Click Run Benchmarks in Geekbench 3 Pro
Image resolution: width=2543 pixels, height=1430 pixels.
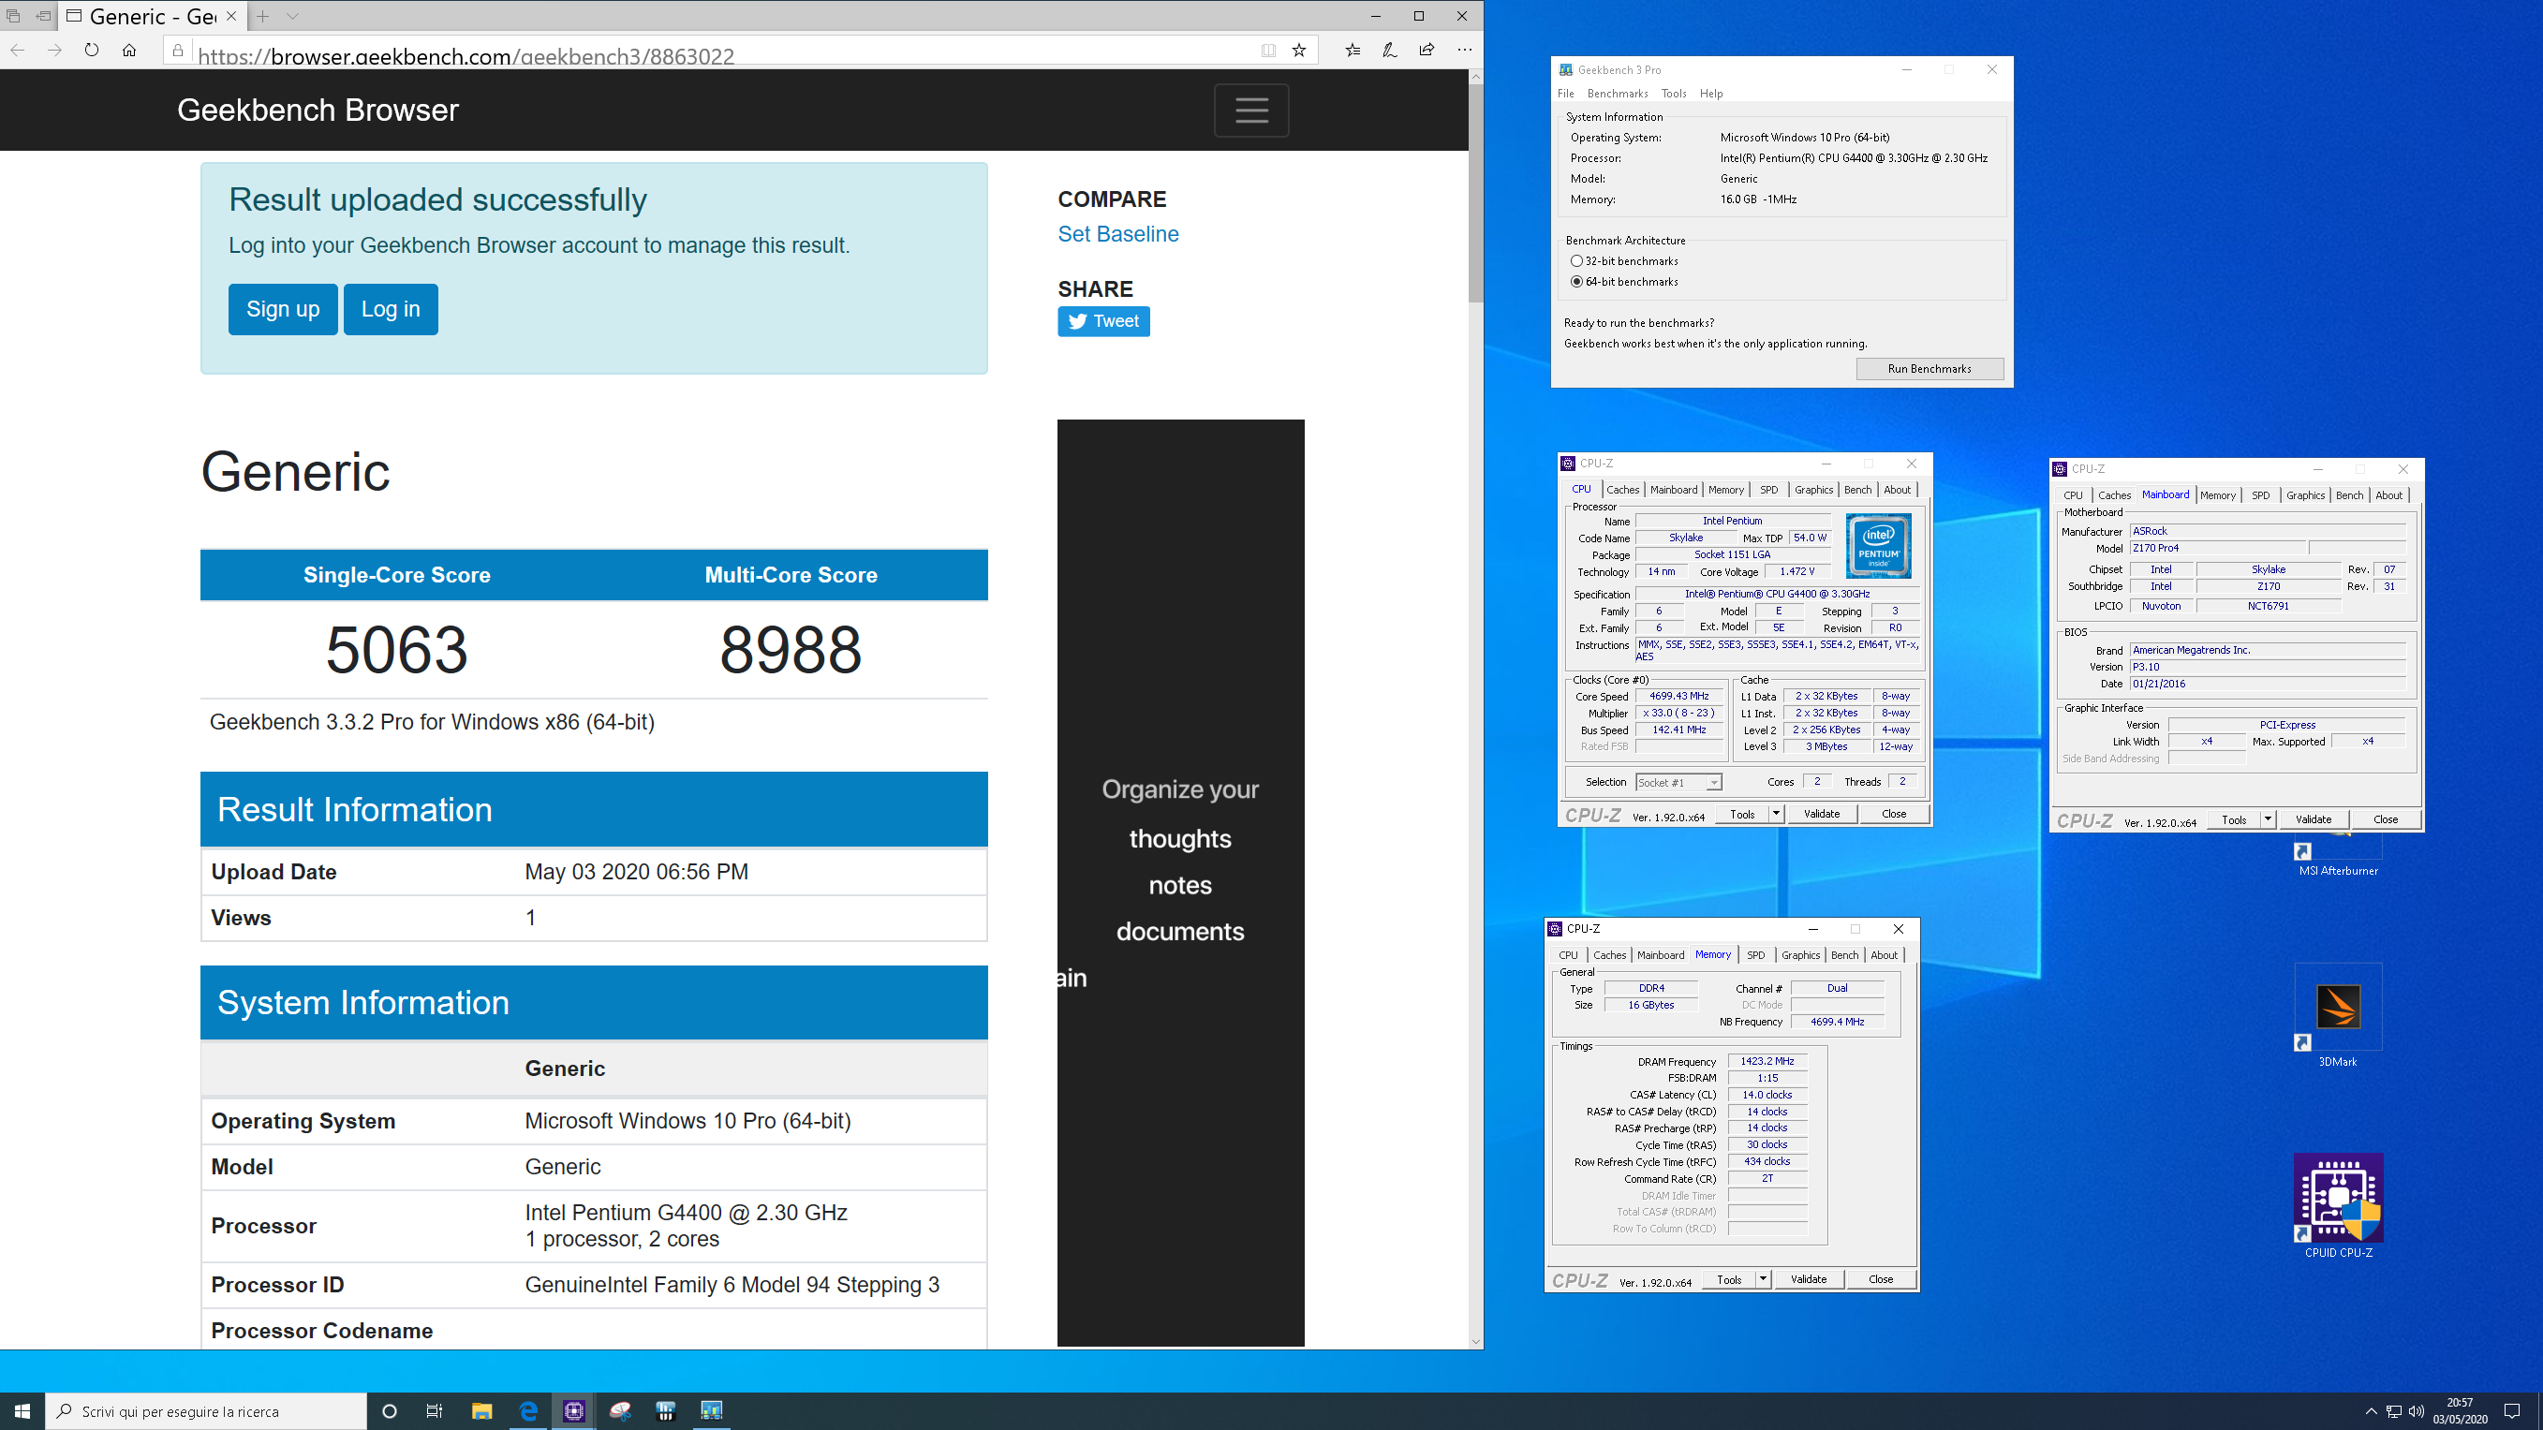click(1929, 369)
